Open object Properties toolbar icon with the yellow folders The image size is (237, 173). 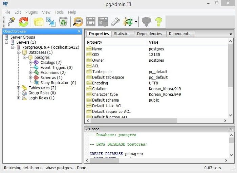(x=39, y=22)
